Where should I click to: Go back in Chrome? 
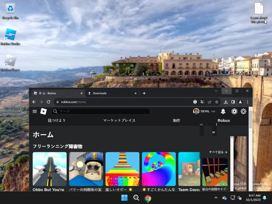coord(34,102)
